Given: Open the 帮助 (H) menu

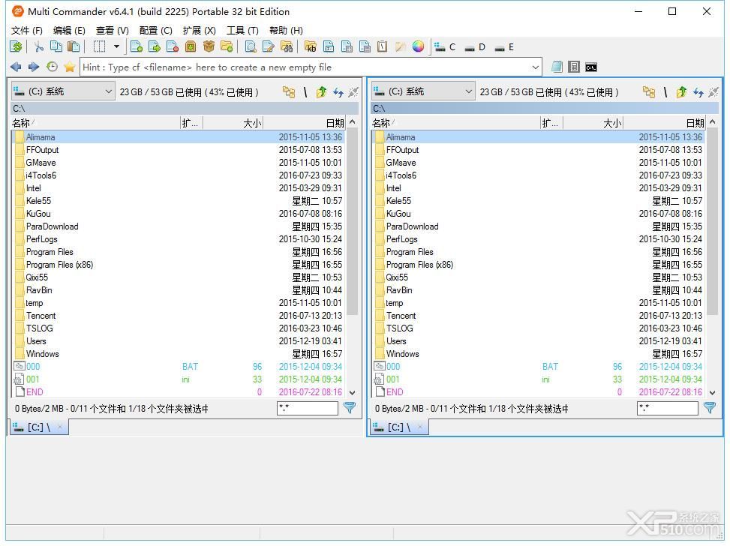Looking at the screenshot, I should pos(286,31).
